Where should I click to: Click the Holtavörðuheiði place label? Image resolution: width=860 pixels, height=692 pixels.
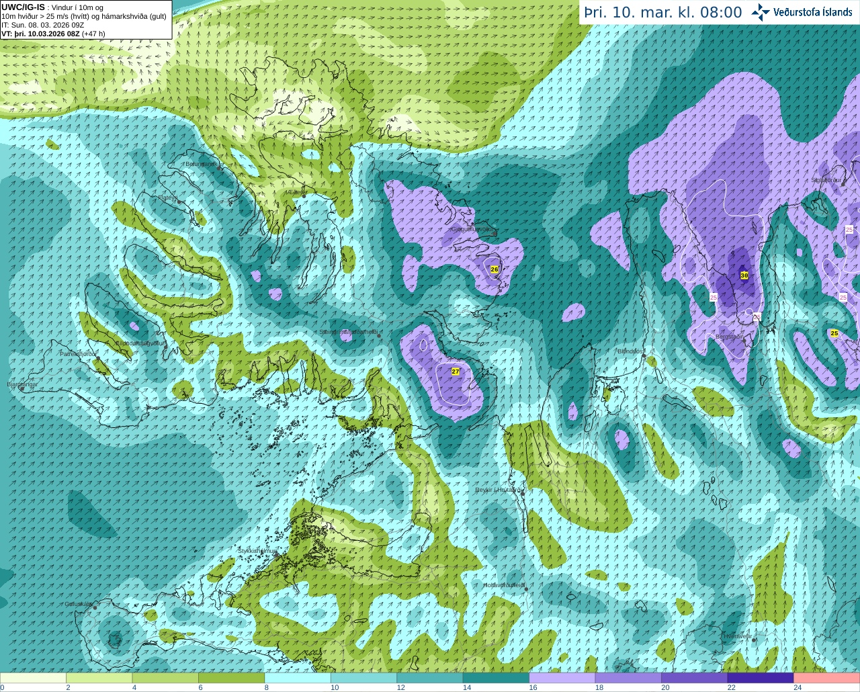[x=504, y=585]
